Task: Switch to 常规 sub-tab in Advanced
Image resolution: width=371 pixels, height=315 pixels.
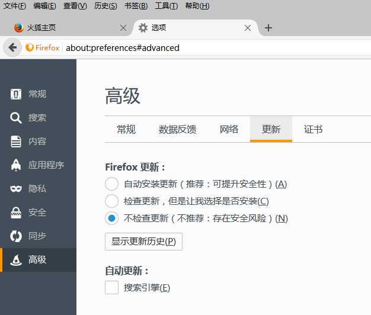Action: [x=126, y=130]
